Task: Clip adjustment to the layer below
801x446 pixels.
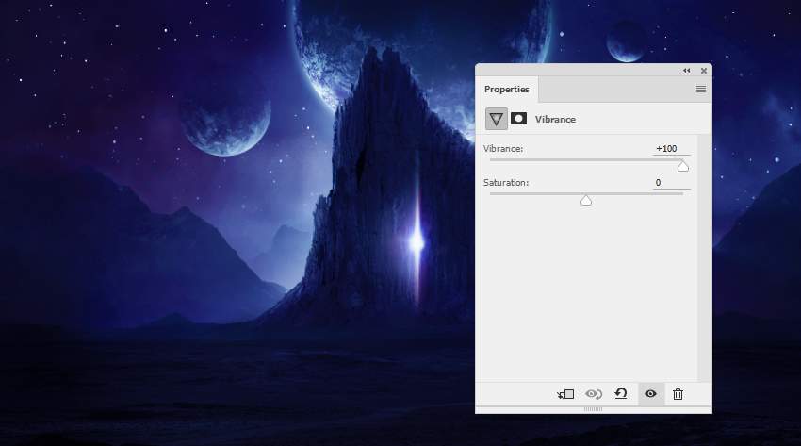Action: coord(565,394)
